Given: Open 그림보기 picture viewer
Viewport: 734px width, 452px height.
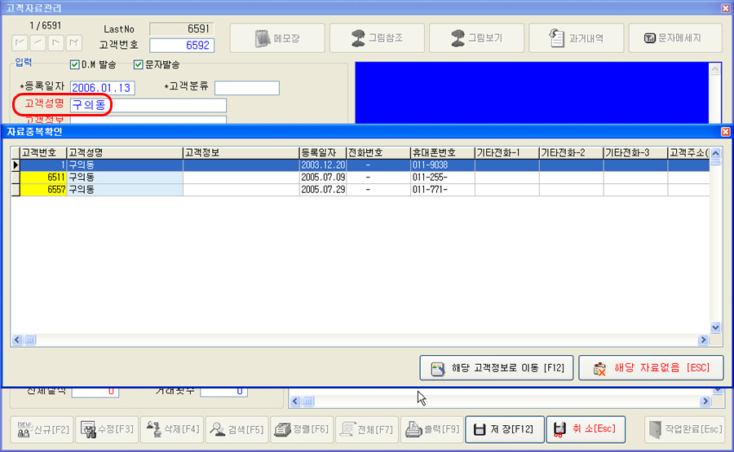Looking at the screenshot, I should tap(476, 37).
